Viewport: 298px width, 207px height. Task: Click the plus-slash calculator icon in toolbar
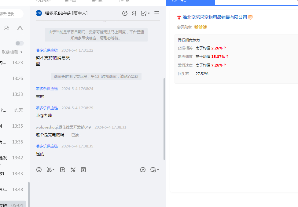[x=73, y=170]
